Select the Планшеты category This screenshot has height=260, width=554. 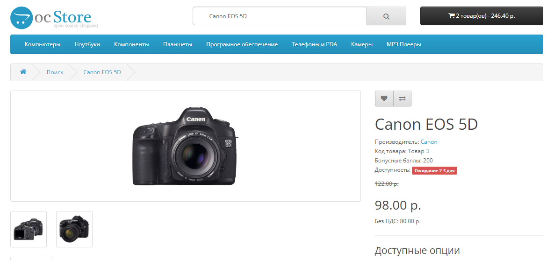[x=177, y=44]
